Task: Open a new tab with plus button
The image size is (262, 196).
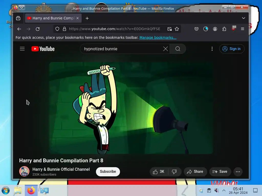Action: point(87,18)
